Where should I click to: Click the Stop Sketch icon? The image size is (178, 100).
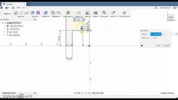(x=124, y=12)
